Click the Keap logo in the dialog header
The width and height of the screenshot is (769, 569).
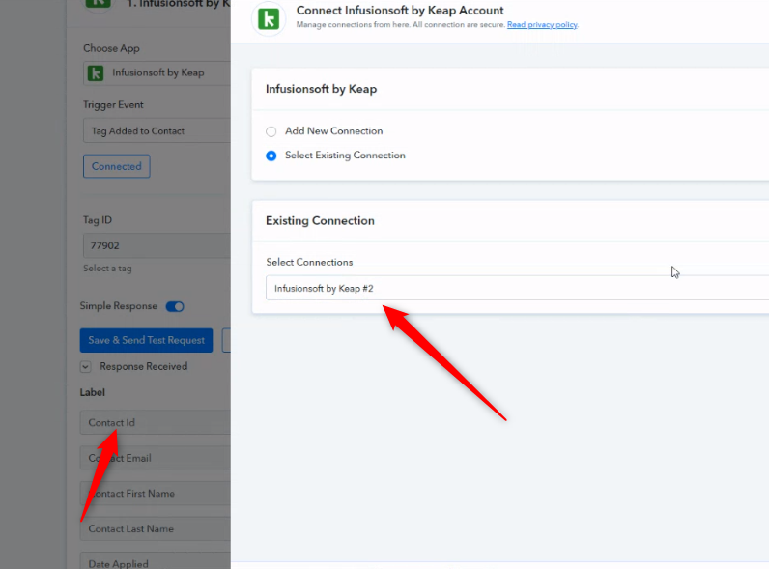pyautogui.click(x=269, y=19)
